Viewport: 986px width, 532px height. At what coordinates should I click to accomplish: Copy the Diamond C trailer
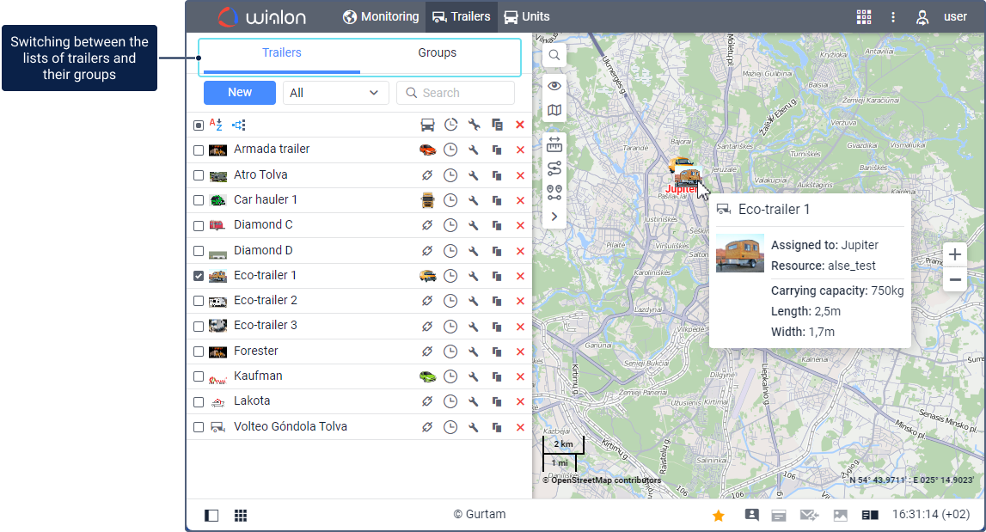tap(497, 225)
